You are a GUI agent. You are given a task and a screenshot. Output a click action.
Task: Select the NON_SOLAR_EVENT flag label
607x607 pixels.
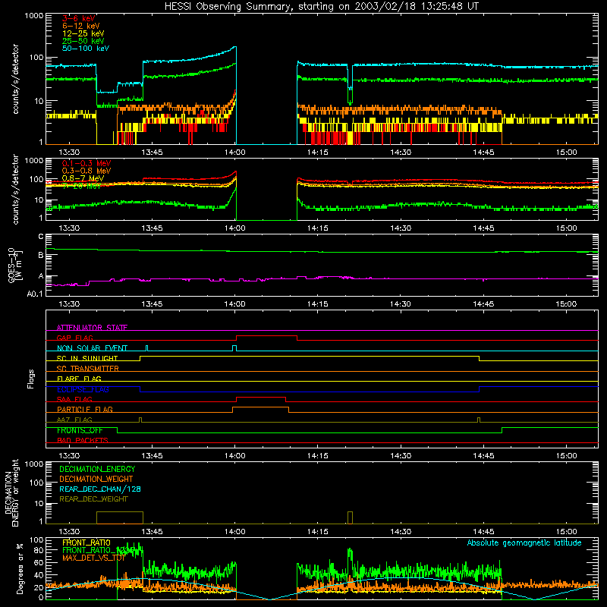[92, 348]
